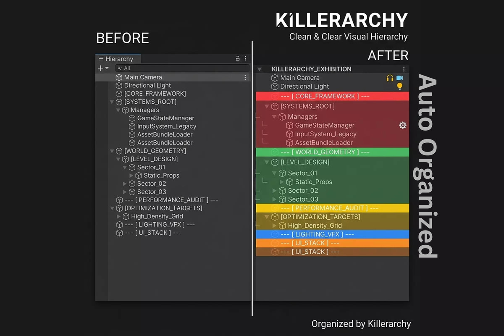Viewport: 504px width, 336px height.
Task: Select the orange UI_STACK header row
Action: (332, 243)
